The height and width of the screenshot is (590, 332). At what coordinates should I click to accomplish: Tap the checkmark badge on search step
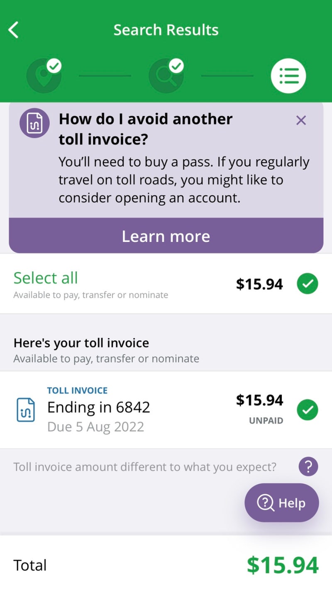tap(176, 66)
